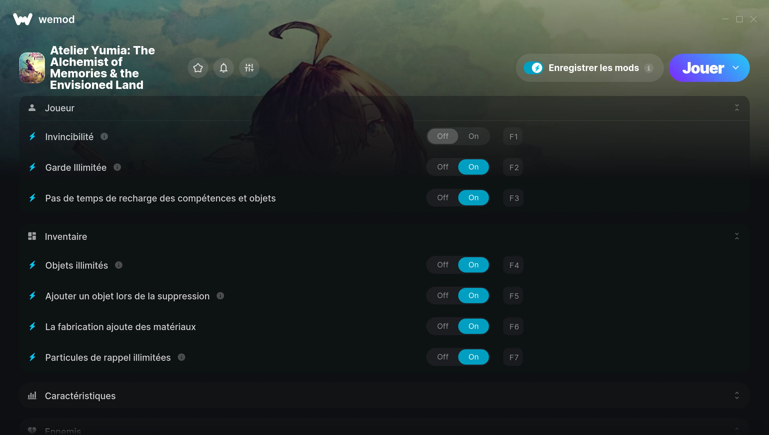This screenshot has height=435, width=769.
Task: Turn Invincibilité On
Action: tap(474, 136)
